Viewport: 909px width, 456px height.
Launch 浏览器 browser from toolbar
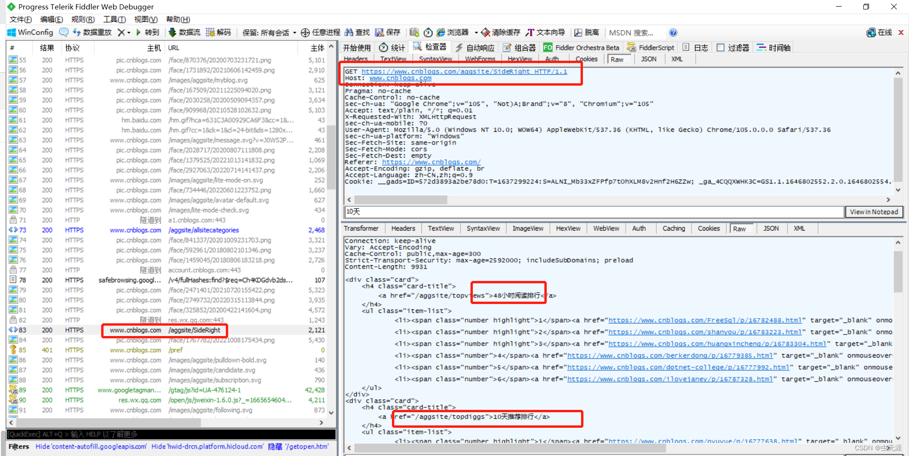point(453,32)
